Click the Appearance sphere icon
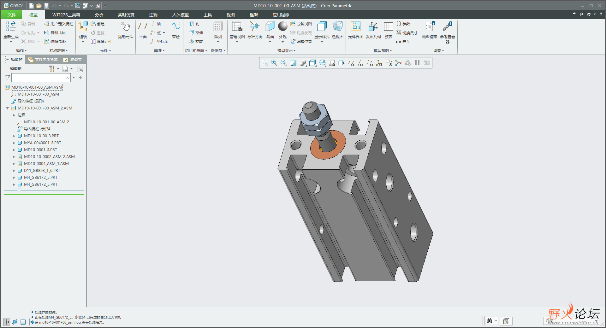 283,26
